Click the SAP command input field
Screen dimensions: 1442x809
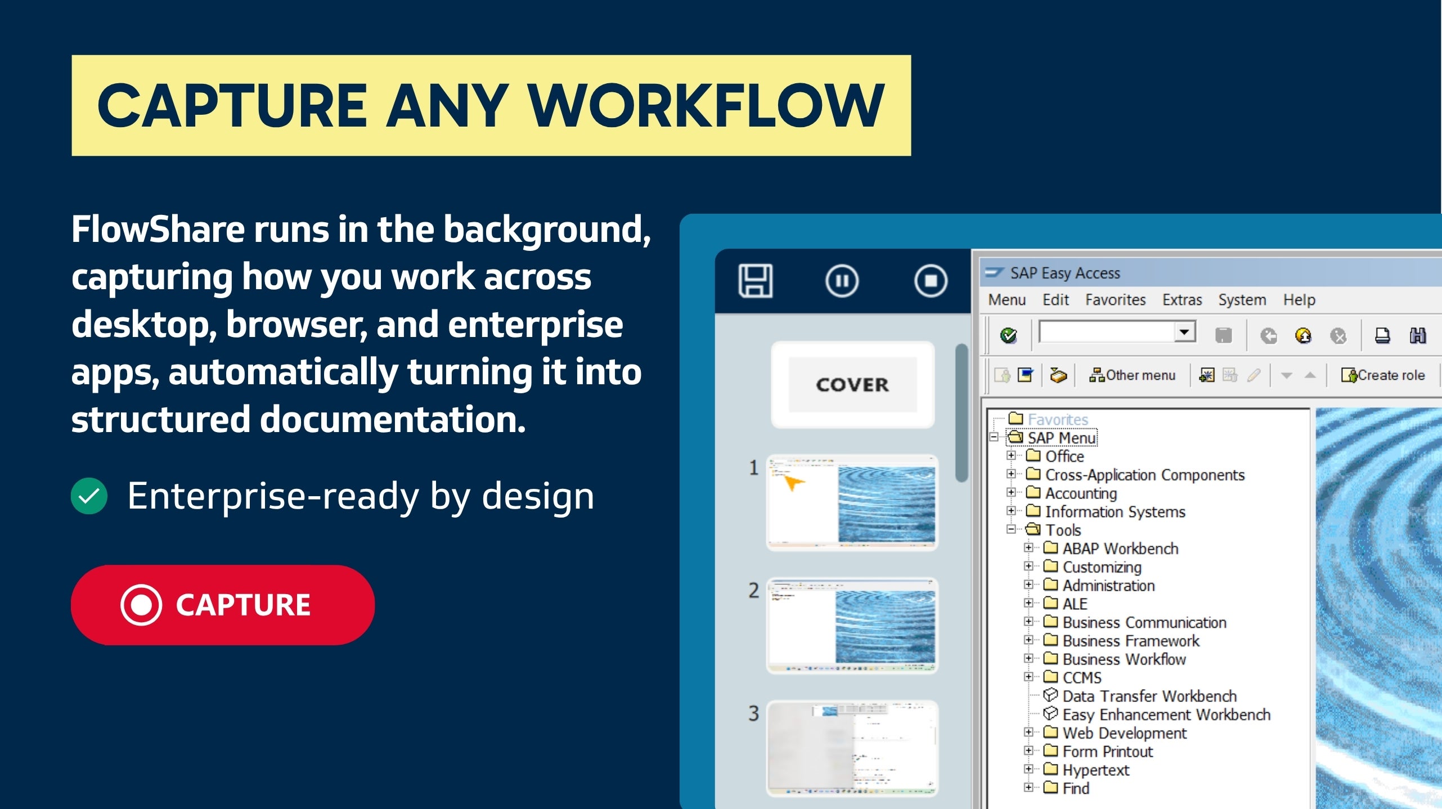point(1108,332)
